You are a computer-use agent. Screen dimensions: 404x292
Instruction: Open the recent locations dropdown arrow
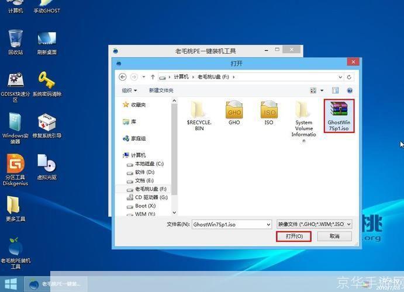pyautogui.click(x=144, y=77)
